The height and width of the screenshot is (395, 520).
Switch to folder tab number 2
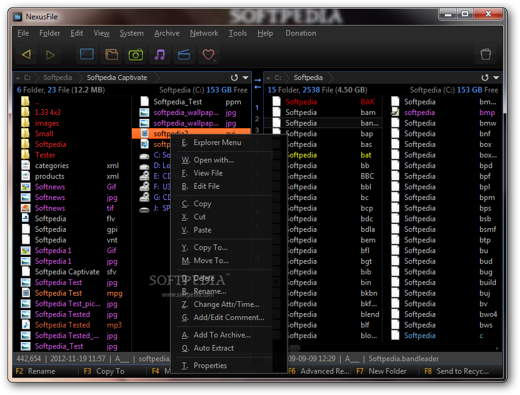tap(257, 119)
